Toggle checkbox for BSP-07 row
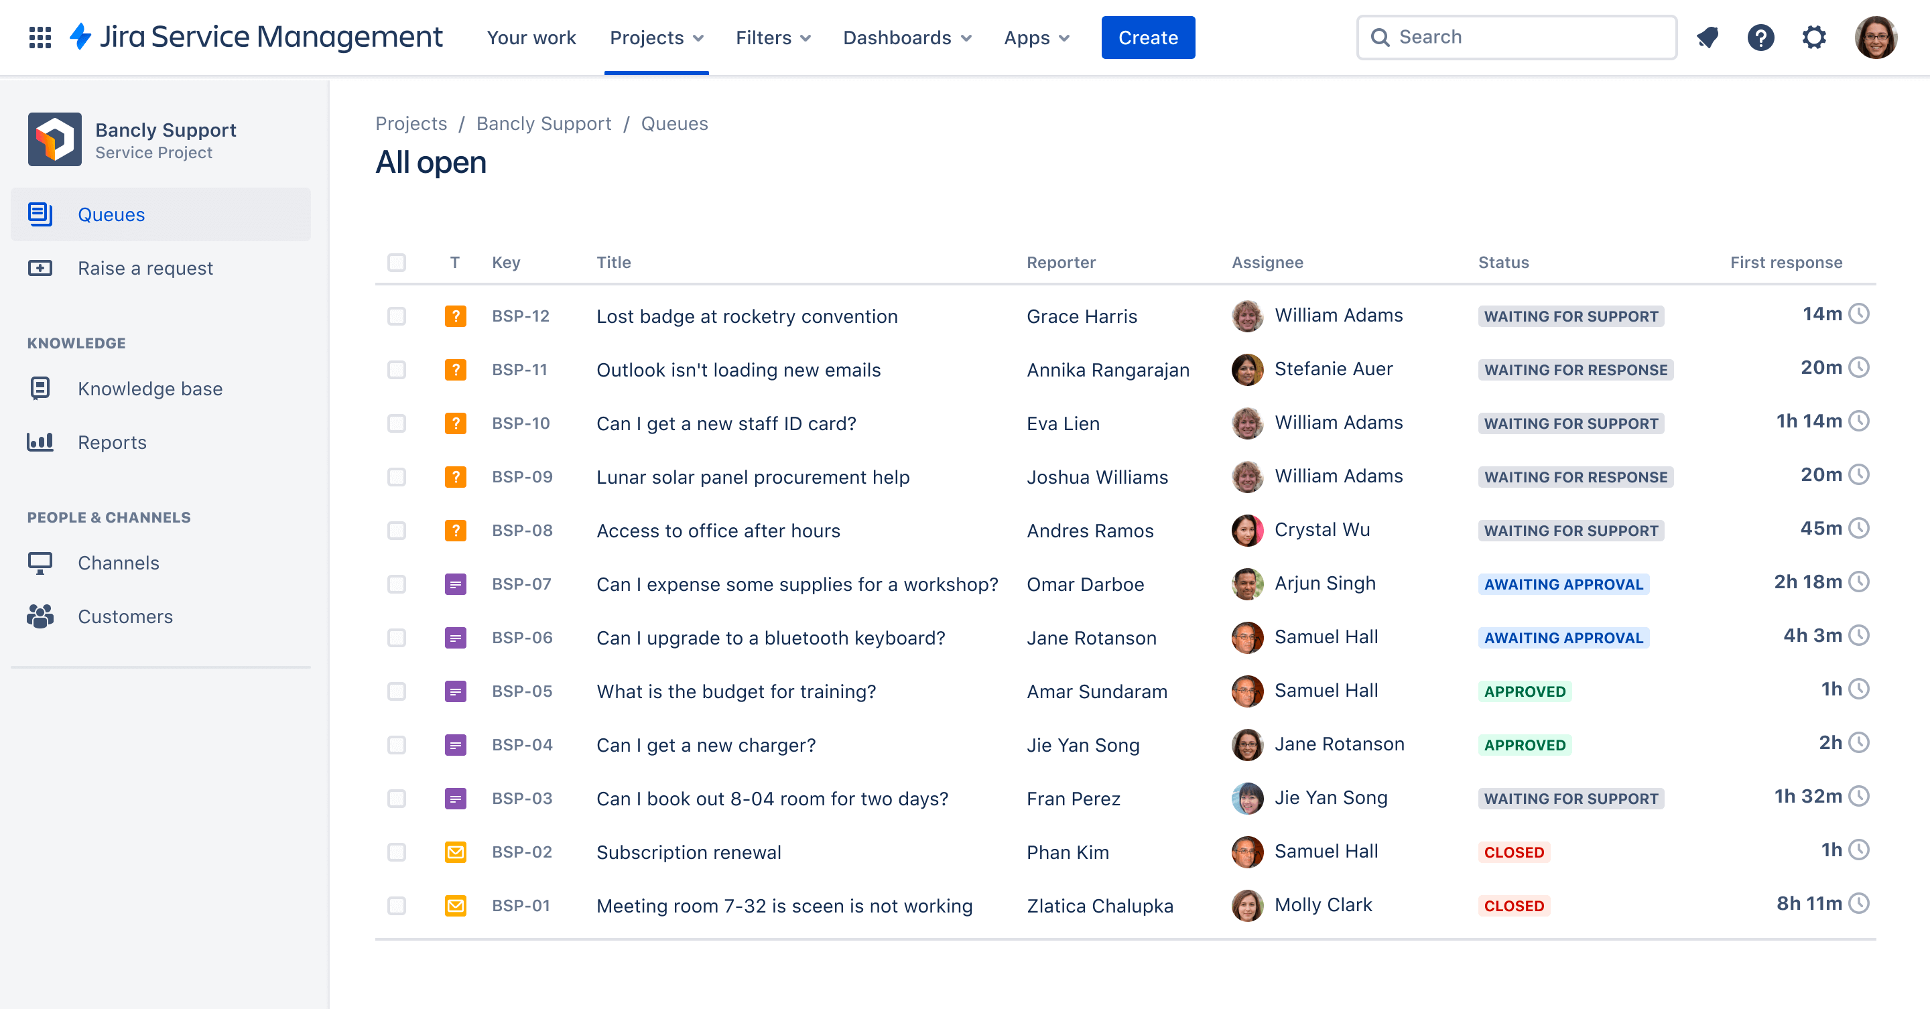The width and height of the screenshot is (1930, 1009). pos(398,583)
